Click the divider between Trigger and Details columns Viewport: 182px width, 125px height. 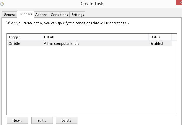(42, 37)
